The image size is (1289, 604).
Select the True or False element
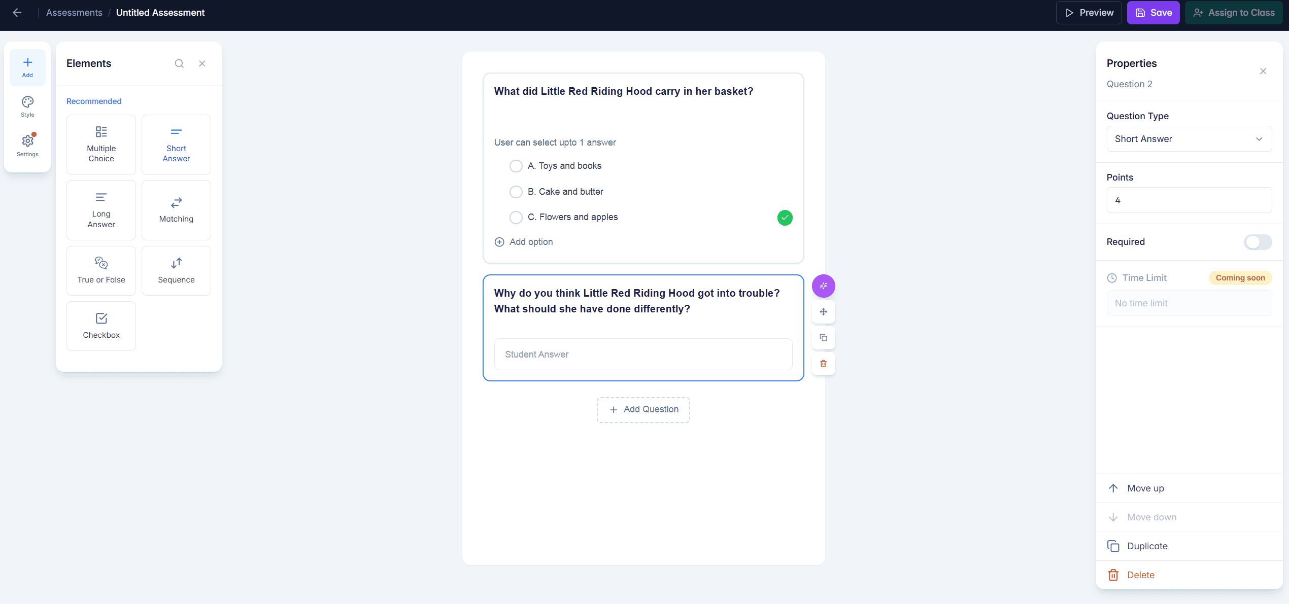(100, 270)
